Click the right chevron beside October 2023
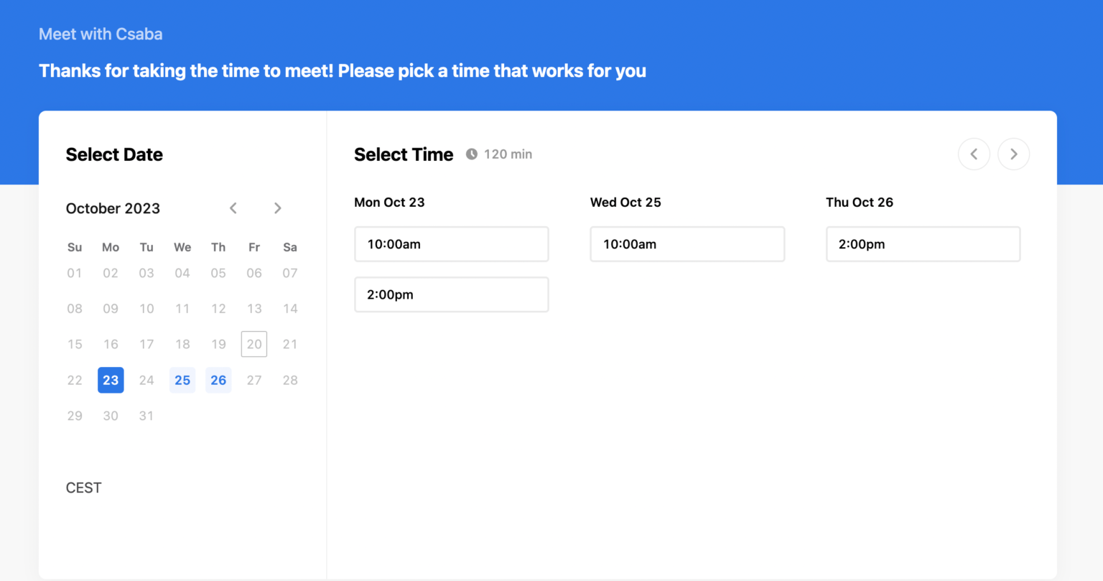 click(x=277, y=208)
